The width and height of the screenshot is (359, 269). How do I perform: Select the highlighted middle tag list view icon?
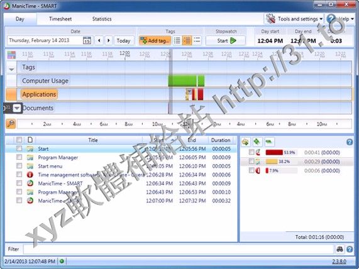coord(187,41)
